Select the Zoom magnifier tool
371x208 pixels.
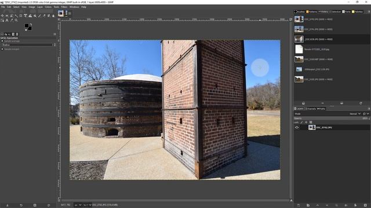coord(16,20)
